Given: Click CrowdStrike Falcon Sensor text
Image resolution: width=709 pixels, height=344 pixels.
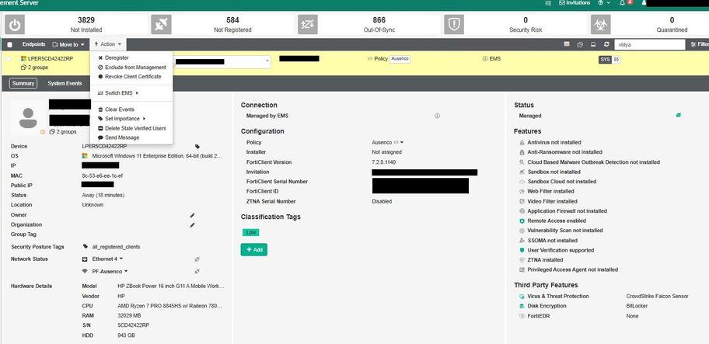Looking at the screenshot, I should (x=657, y=296).
